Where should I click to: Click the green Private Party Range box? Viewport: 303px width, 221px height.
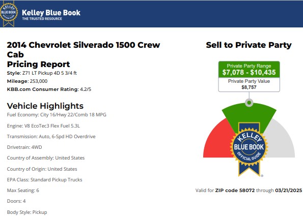249,70
